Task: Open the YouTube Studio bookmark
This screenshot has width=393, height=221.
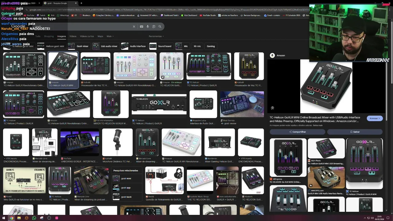Action: (x=208, y=15)
